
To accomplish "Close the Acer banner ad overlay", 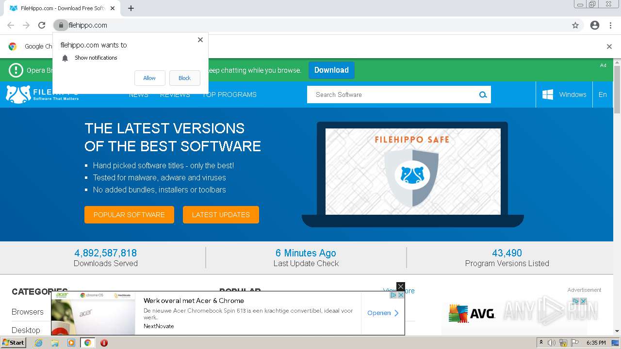I will point(400,286).
